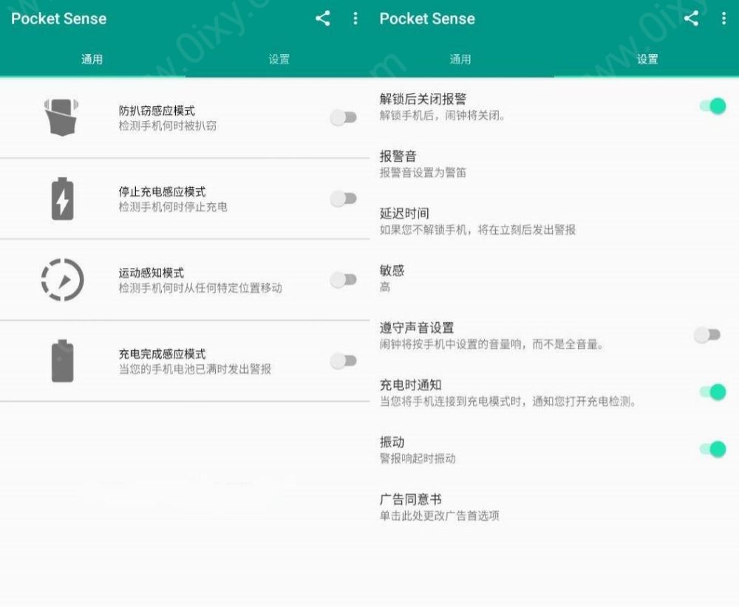The width and height of the screenshot is (739, 607).
Task: Switch to the 设置 tab on the left screen
Action: [279, 59]
